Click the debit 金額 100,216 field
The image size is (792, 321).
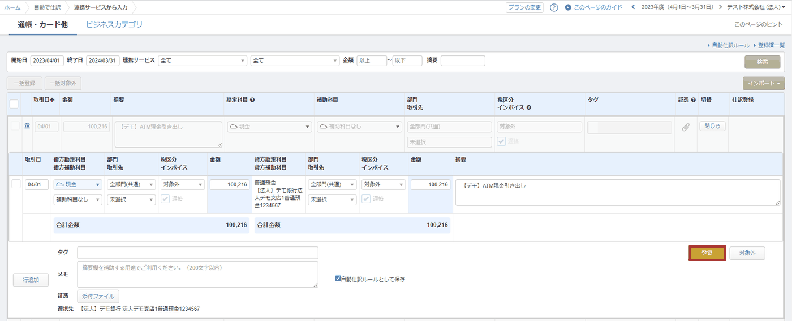pos(230,184)
